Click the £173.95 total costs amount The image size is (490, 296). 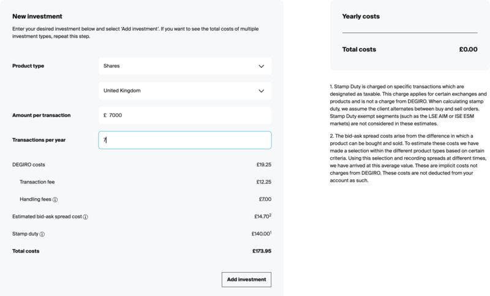[262, 251]
